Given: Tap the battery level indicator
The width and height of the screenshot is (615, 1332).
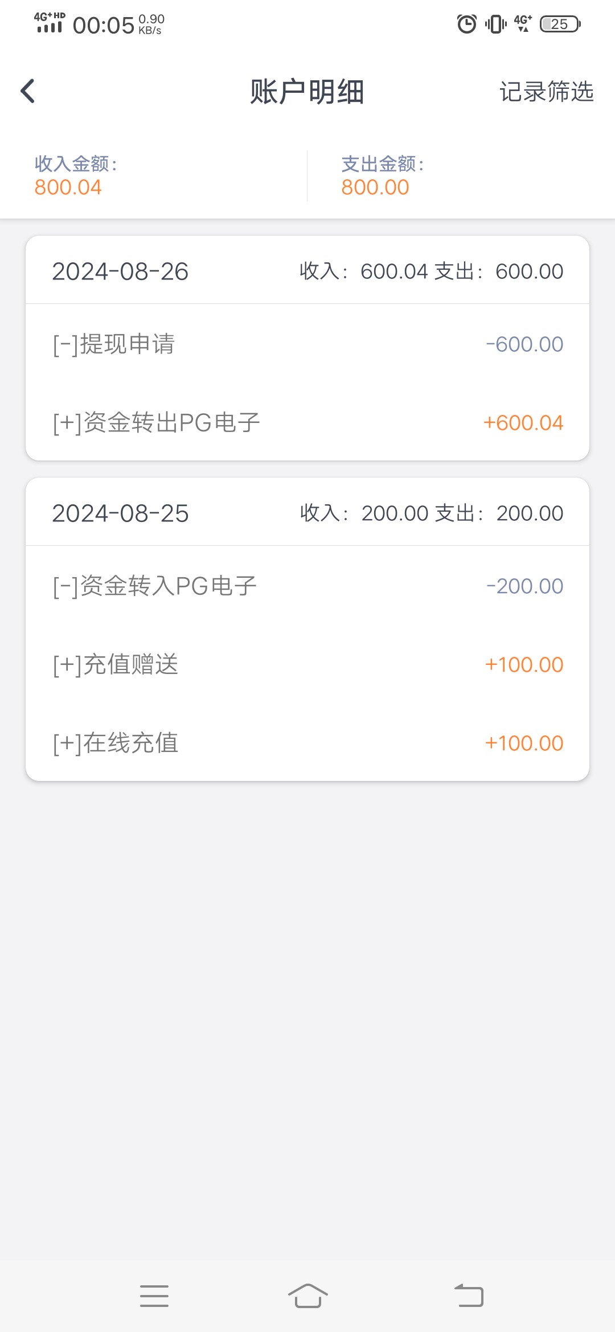Looking at the screenshot, I should click(x=560, y=24).
